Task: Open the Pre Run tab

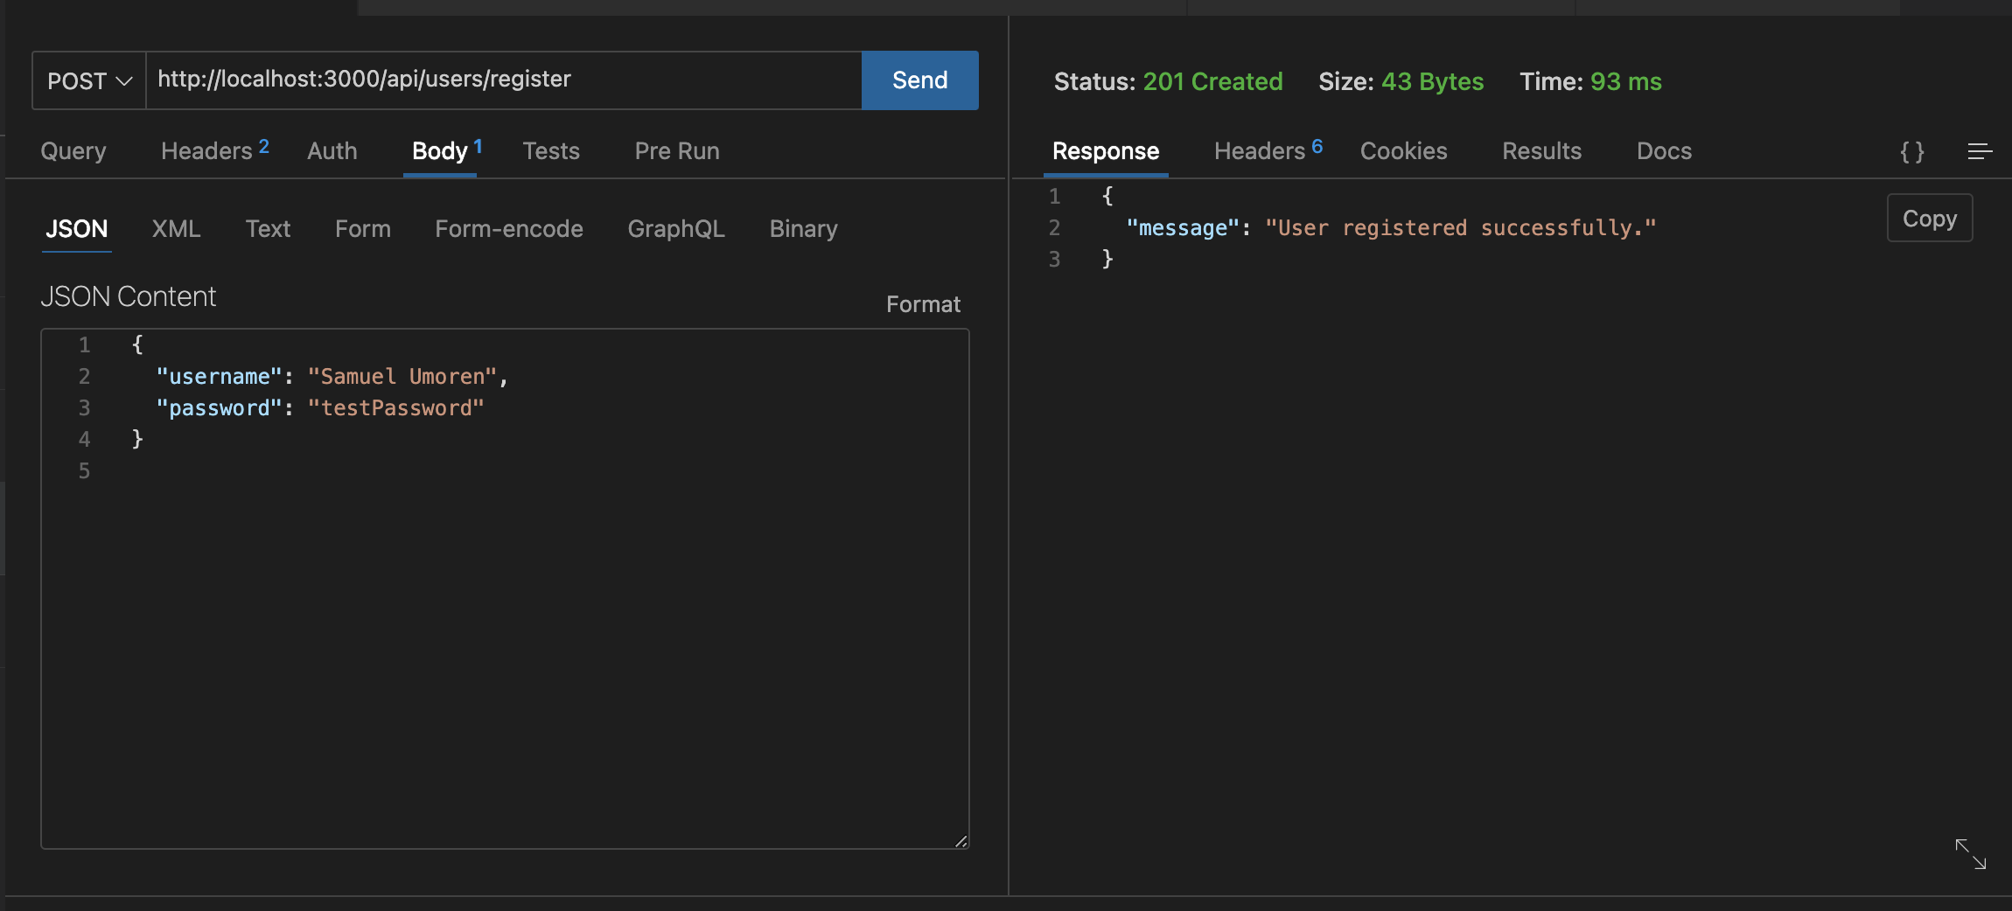Action: click(x=677, y=151)
